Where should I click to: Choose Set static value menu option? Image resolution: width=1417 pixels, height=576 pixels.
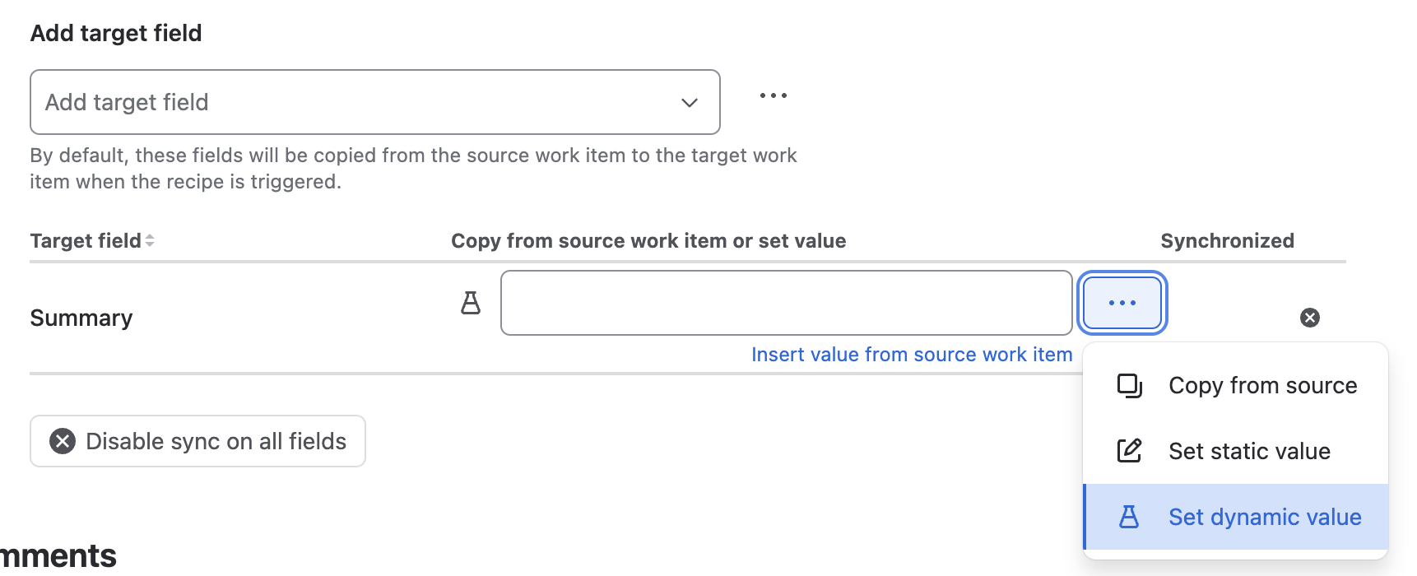click(1236, 451)
